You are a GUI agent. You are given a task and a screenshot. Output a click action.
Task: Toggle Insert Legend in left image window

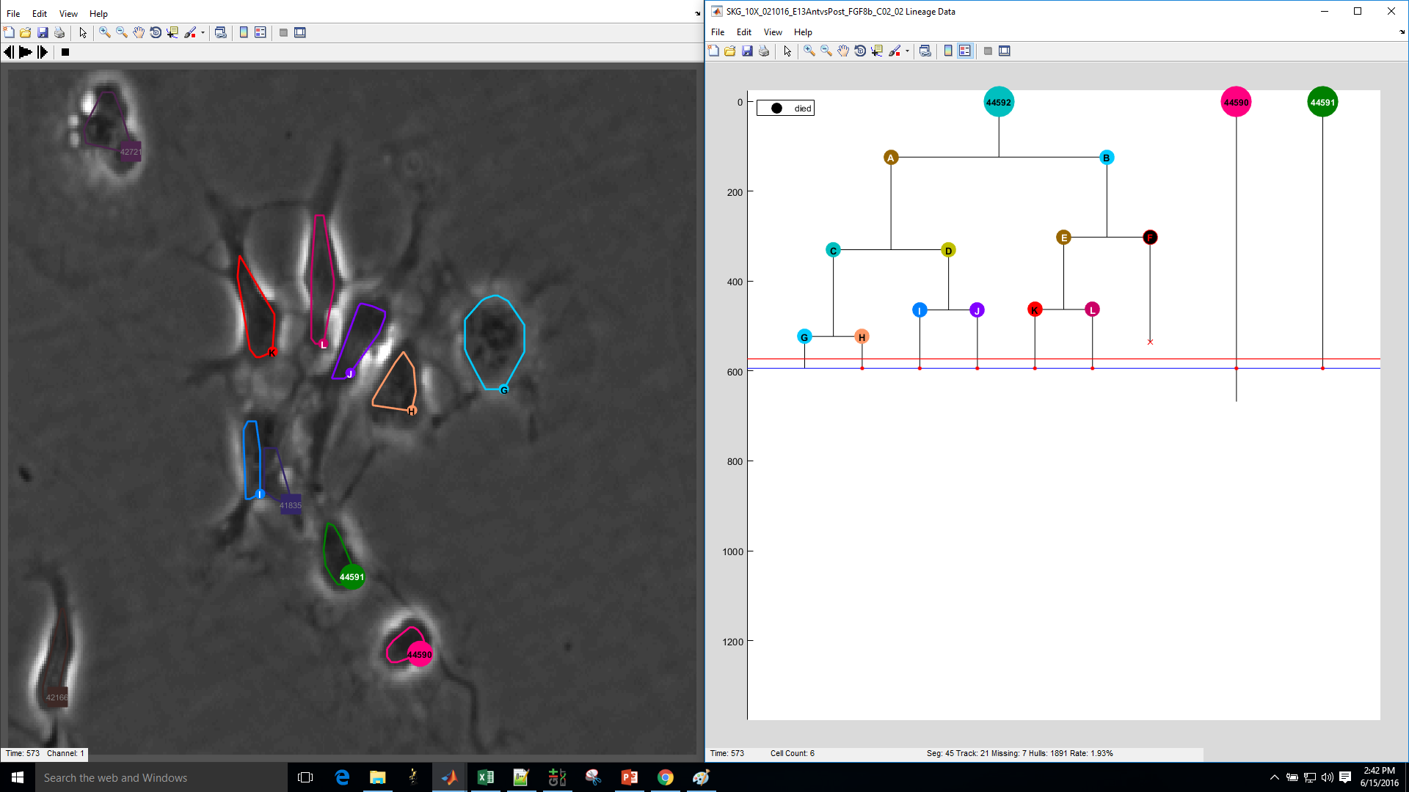261,32
